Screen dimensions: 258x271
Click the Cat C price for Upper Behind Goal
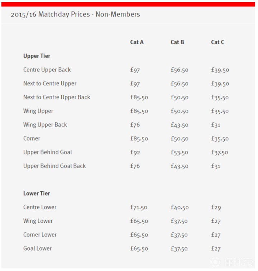[220, 152]
